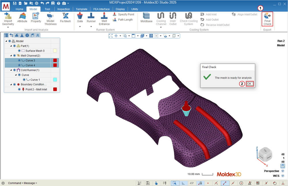288x186 pixels.
Task: Click the shaded cube display mode icon
Action: click(142, 36)
